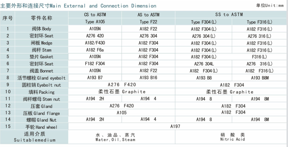Click the 单位Unit:mm text
Screen dimensions: 288x147
click(270, 5)
